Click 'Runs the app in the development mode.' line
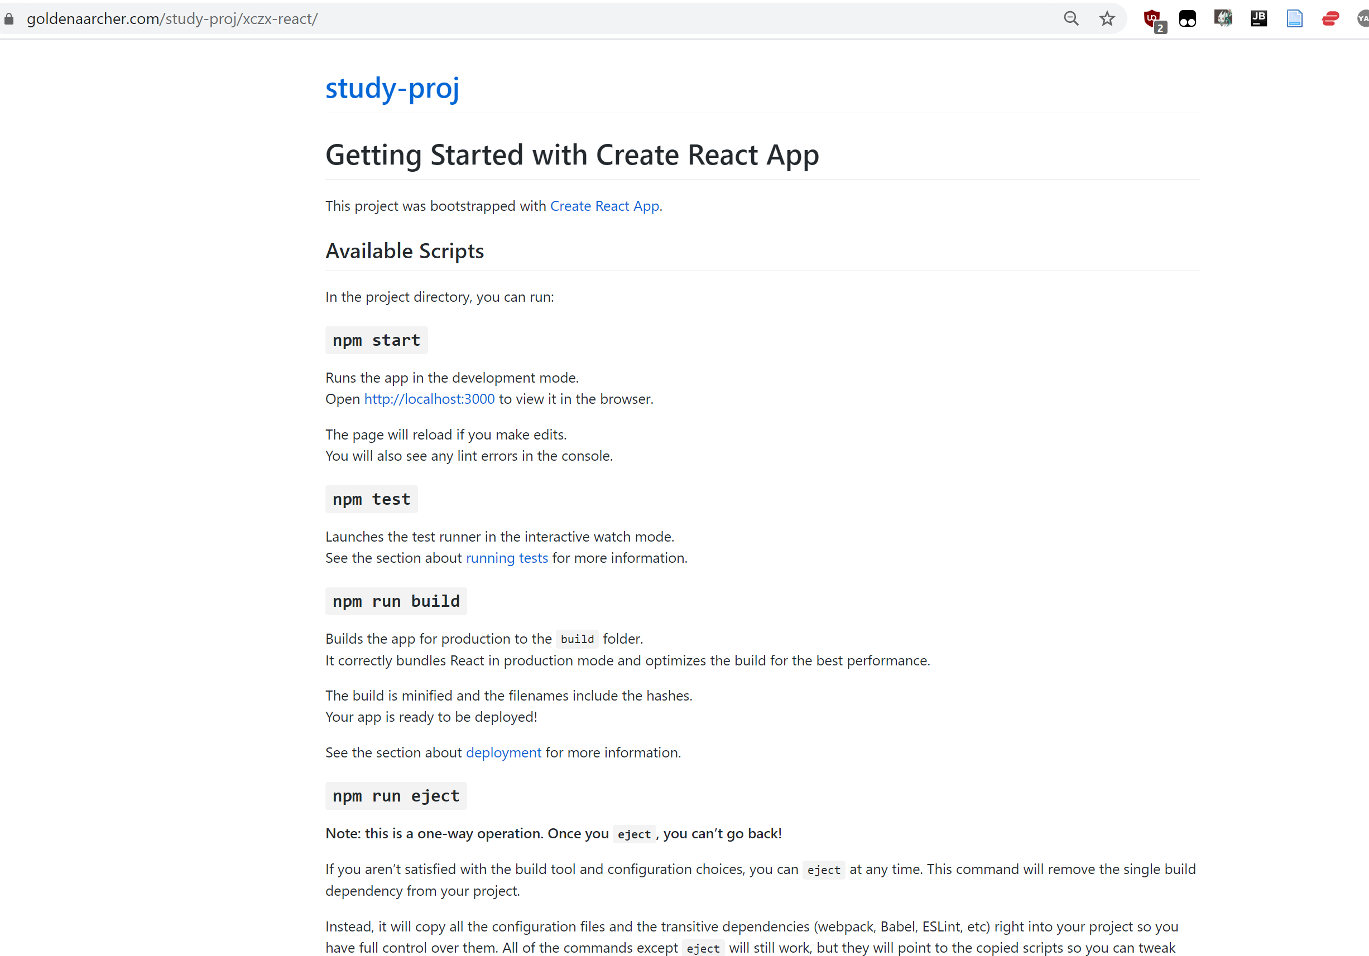 click(452, 378)
